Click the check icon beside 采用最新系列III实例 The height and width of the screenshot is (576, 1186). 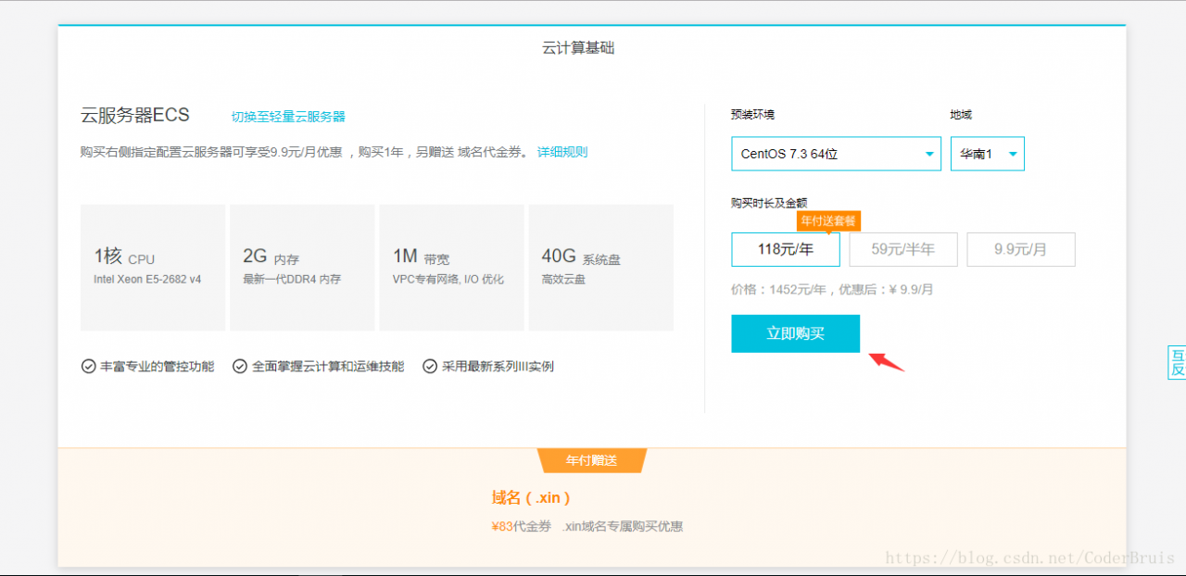430,366
